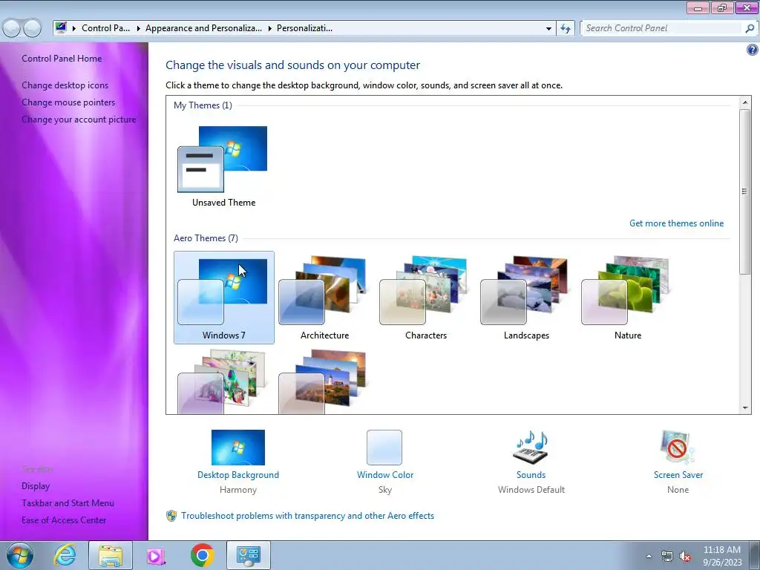760x570 pixels.
Task: Open Change desktop icons
Action: (x=65, y=85)
